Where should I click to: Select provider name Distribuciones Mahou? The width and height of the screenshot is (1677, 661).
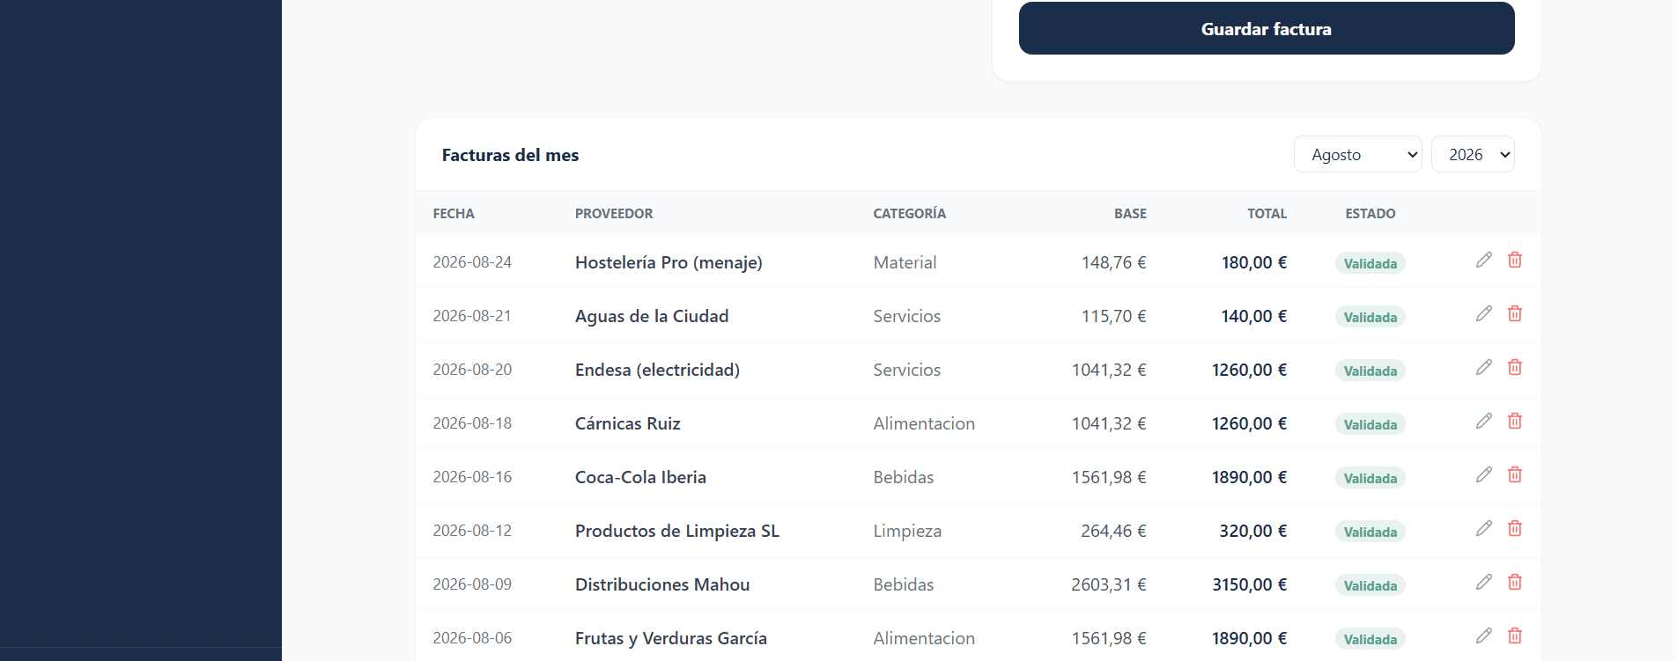pos(662,584)
